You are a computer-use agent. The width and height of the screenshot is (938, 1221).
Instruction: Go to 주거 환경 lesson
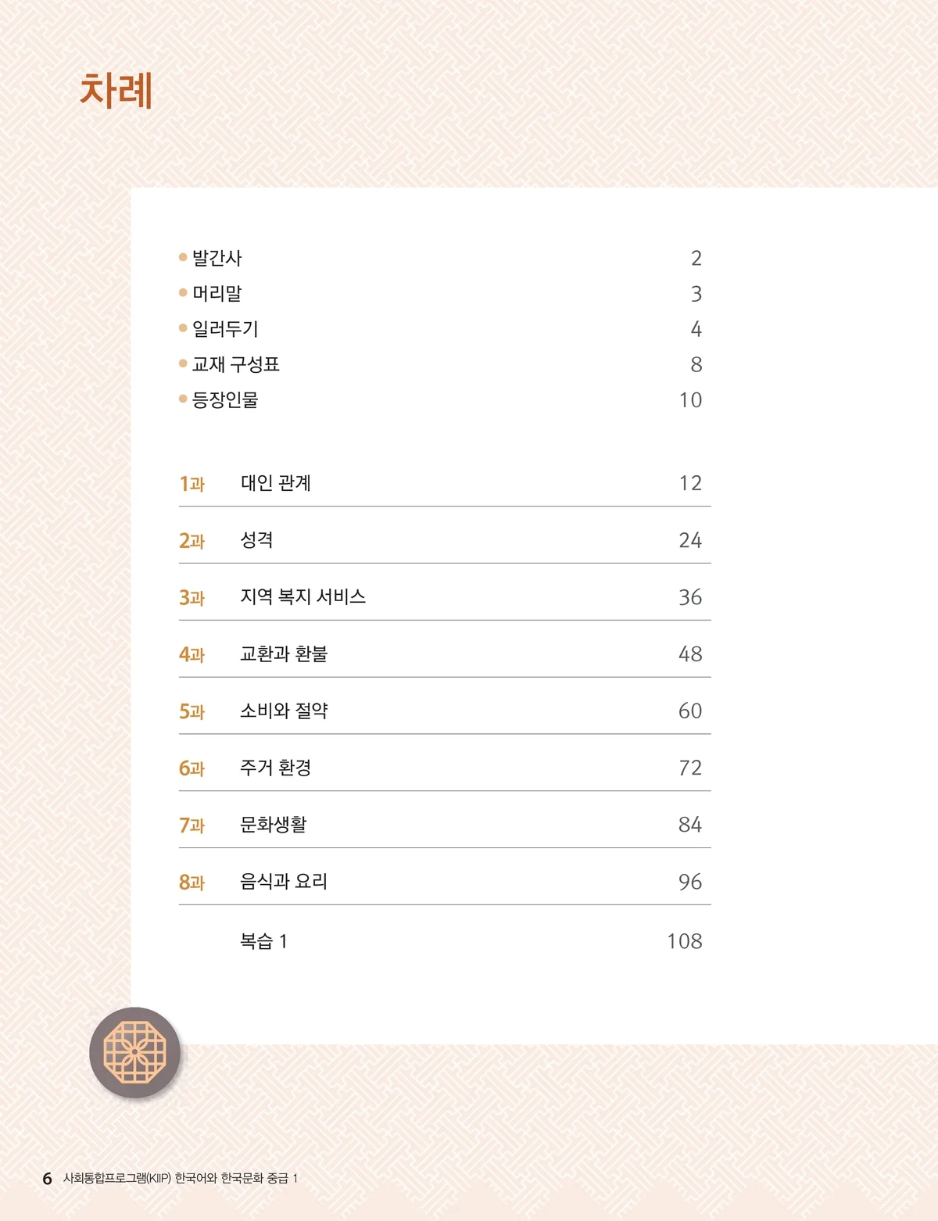point(445,768)
